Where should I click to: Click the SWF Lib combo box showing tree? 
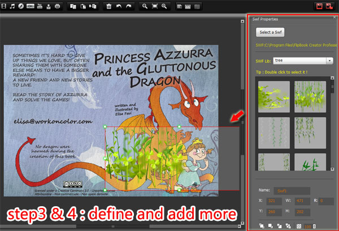click(303, 61)
